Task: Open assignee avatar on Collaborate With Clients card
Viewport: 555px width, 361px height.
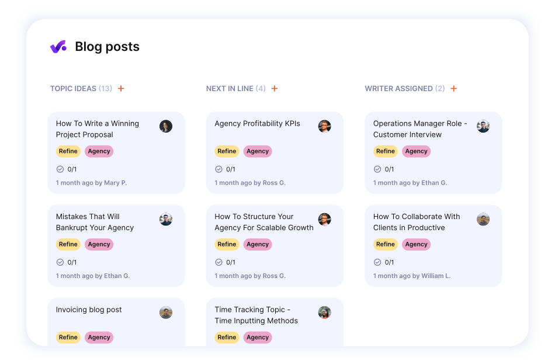Action: click(483, 219)
